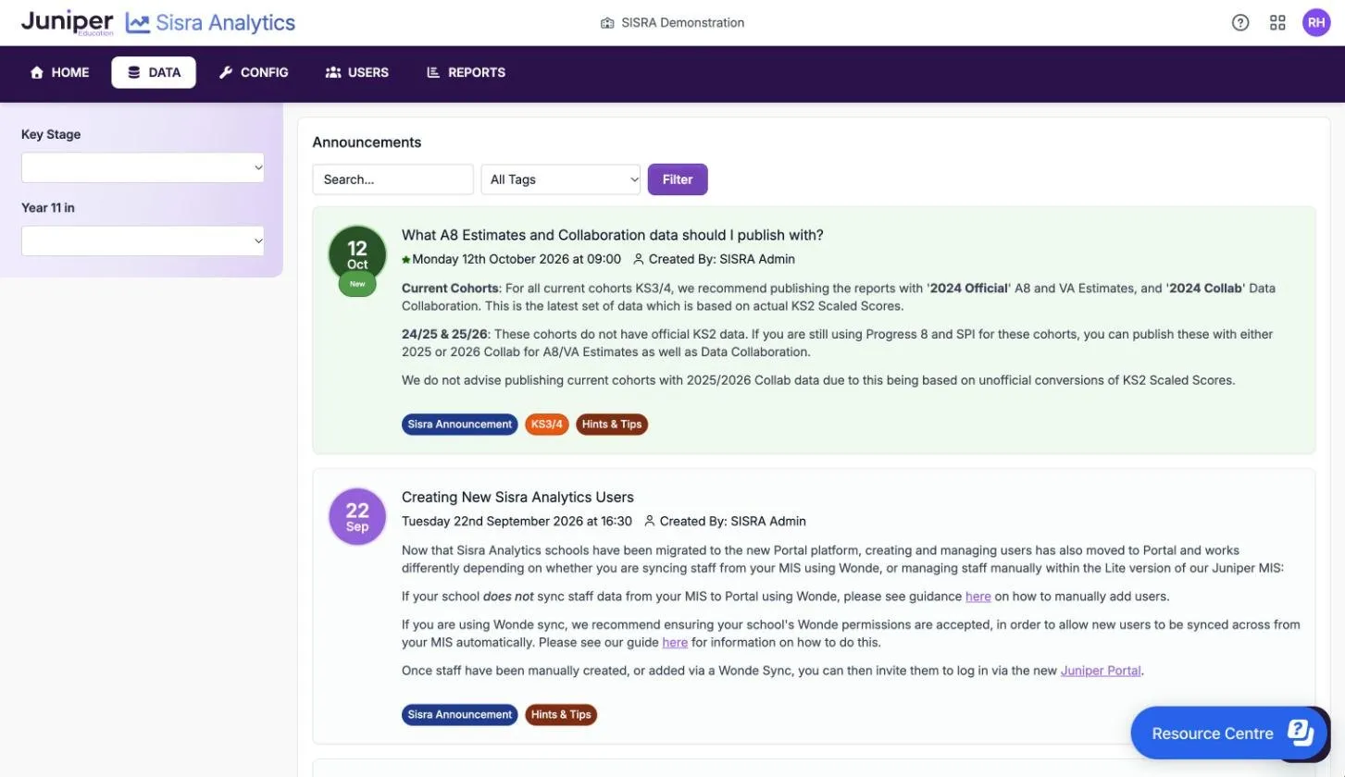Select the DATA tab
Image resolution: width=1345 pixels, height=777 pixels.
(154, 72)
